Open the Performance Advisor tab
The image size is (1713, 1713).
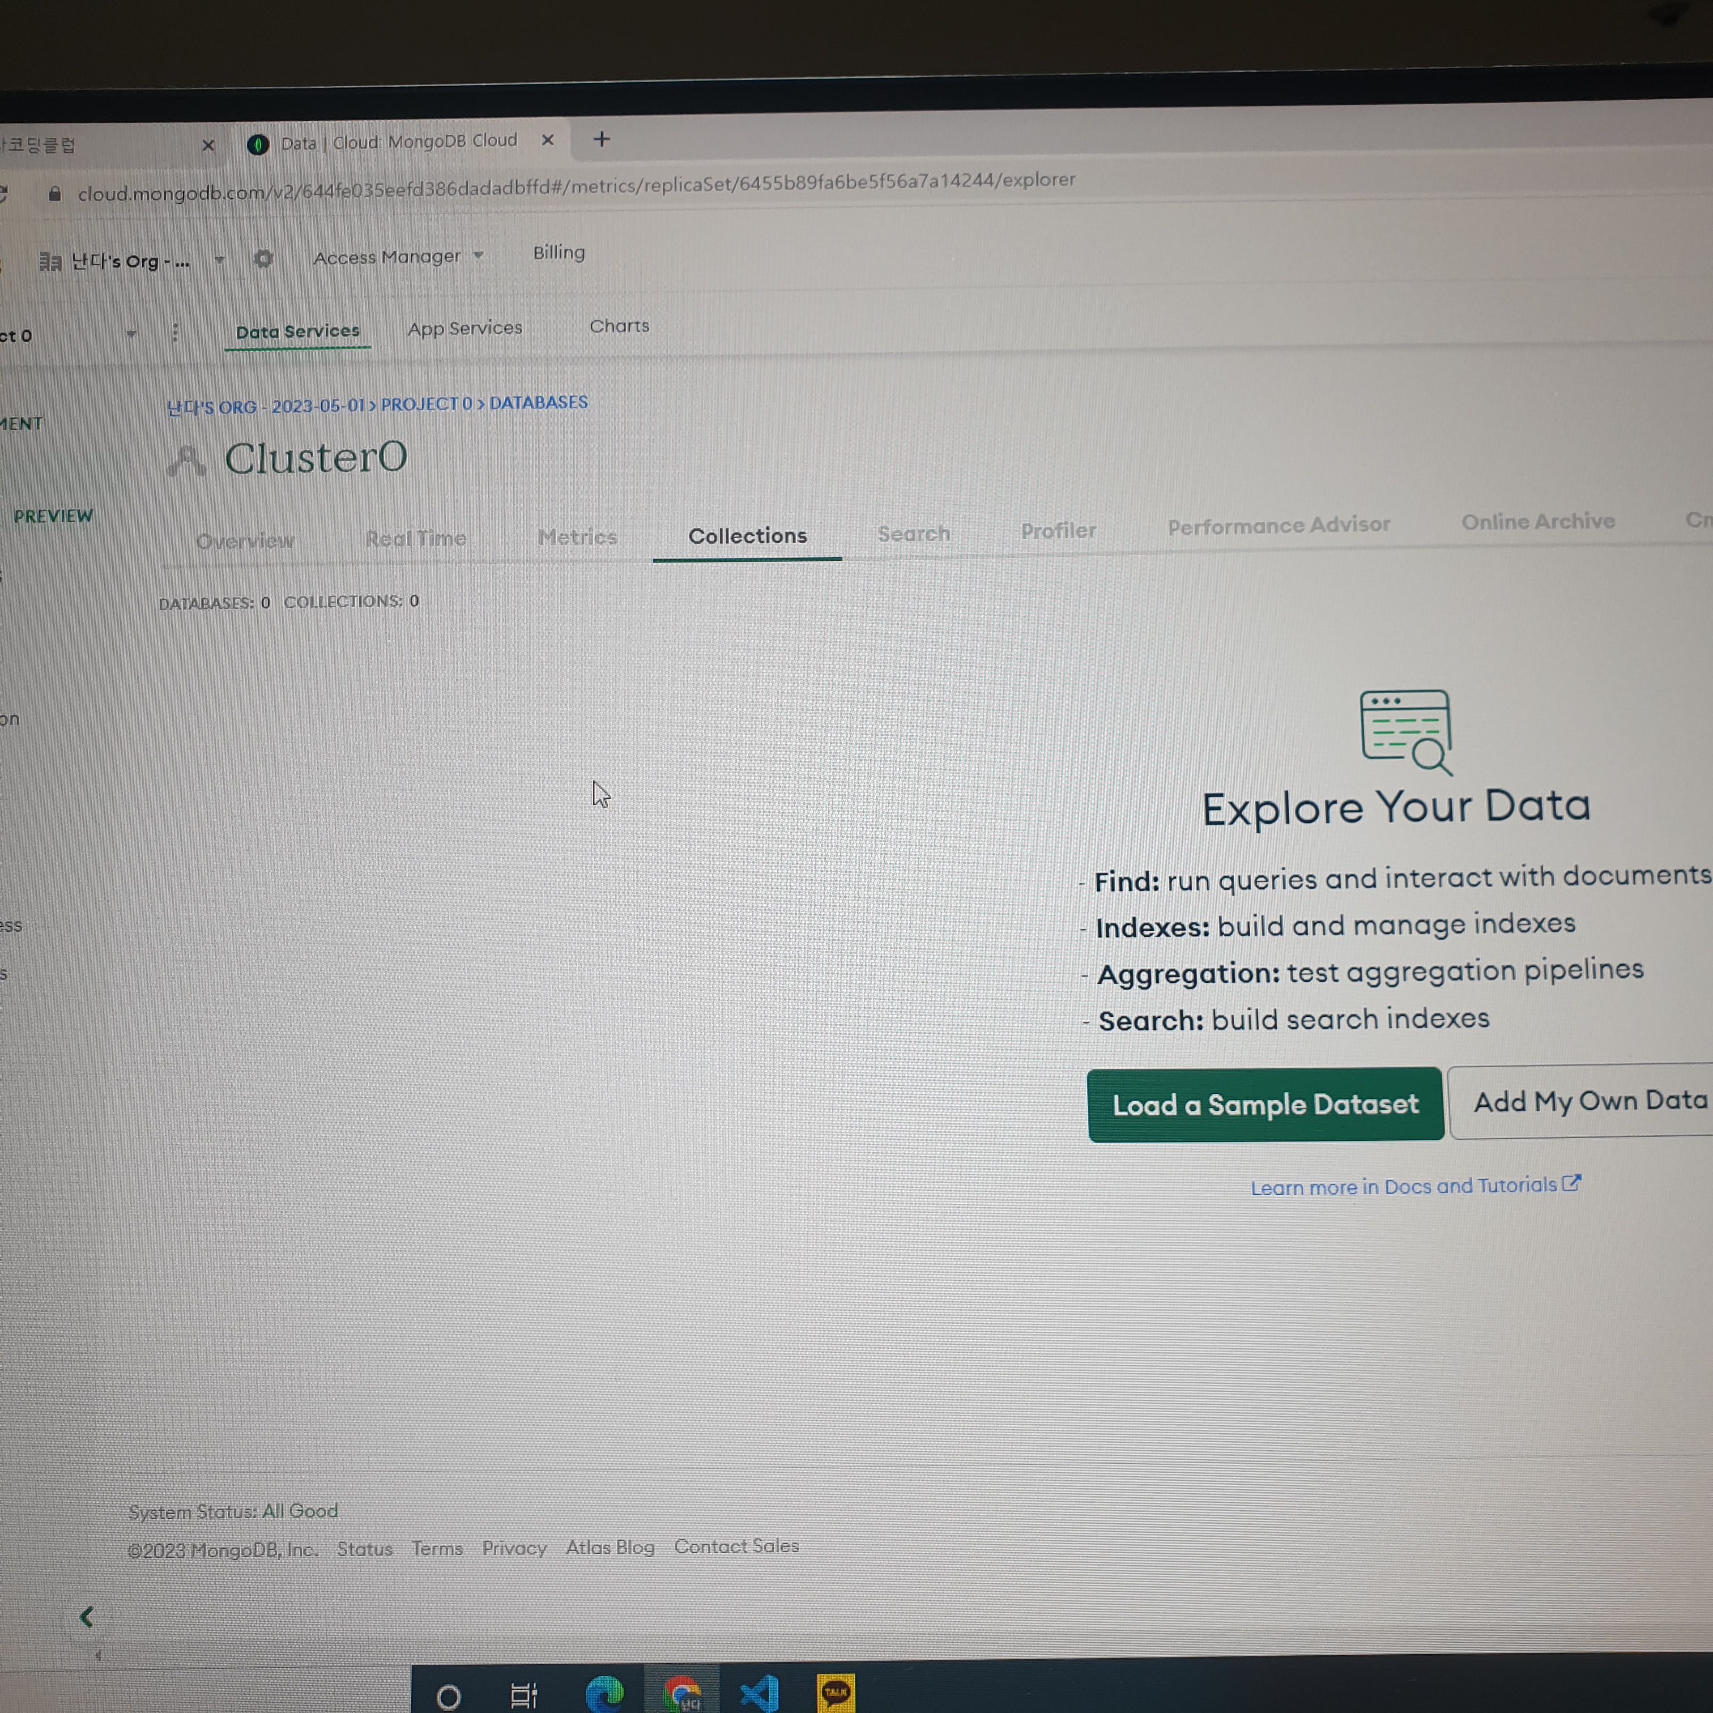(1279, 526)
